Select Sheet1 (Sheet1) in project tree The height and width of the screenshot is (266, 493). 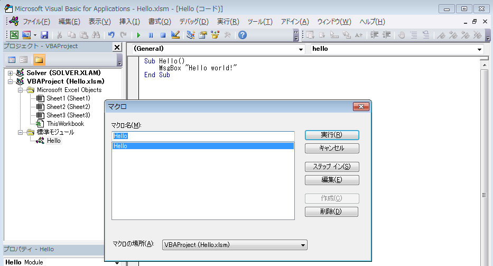tap(68, 98)
